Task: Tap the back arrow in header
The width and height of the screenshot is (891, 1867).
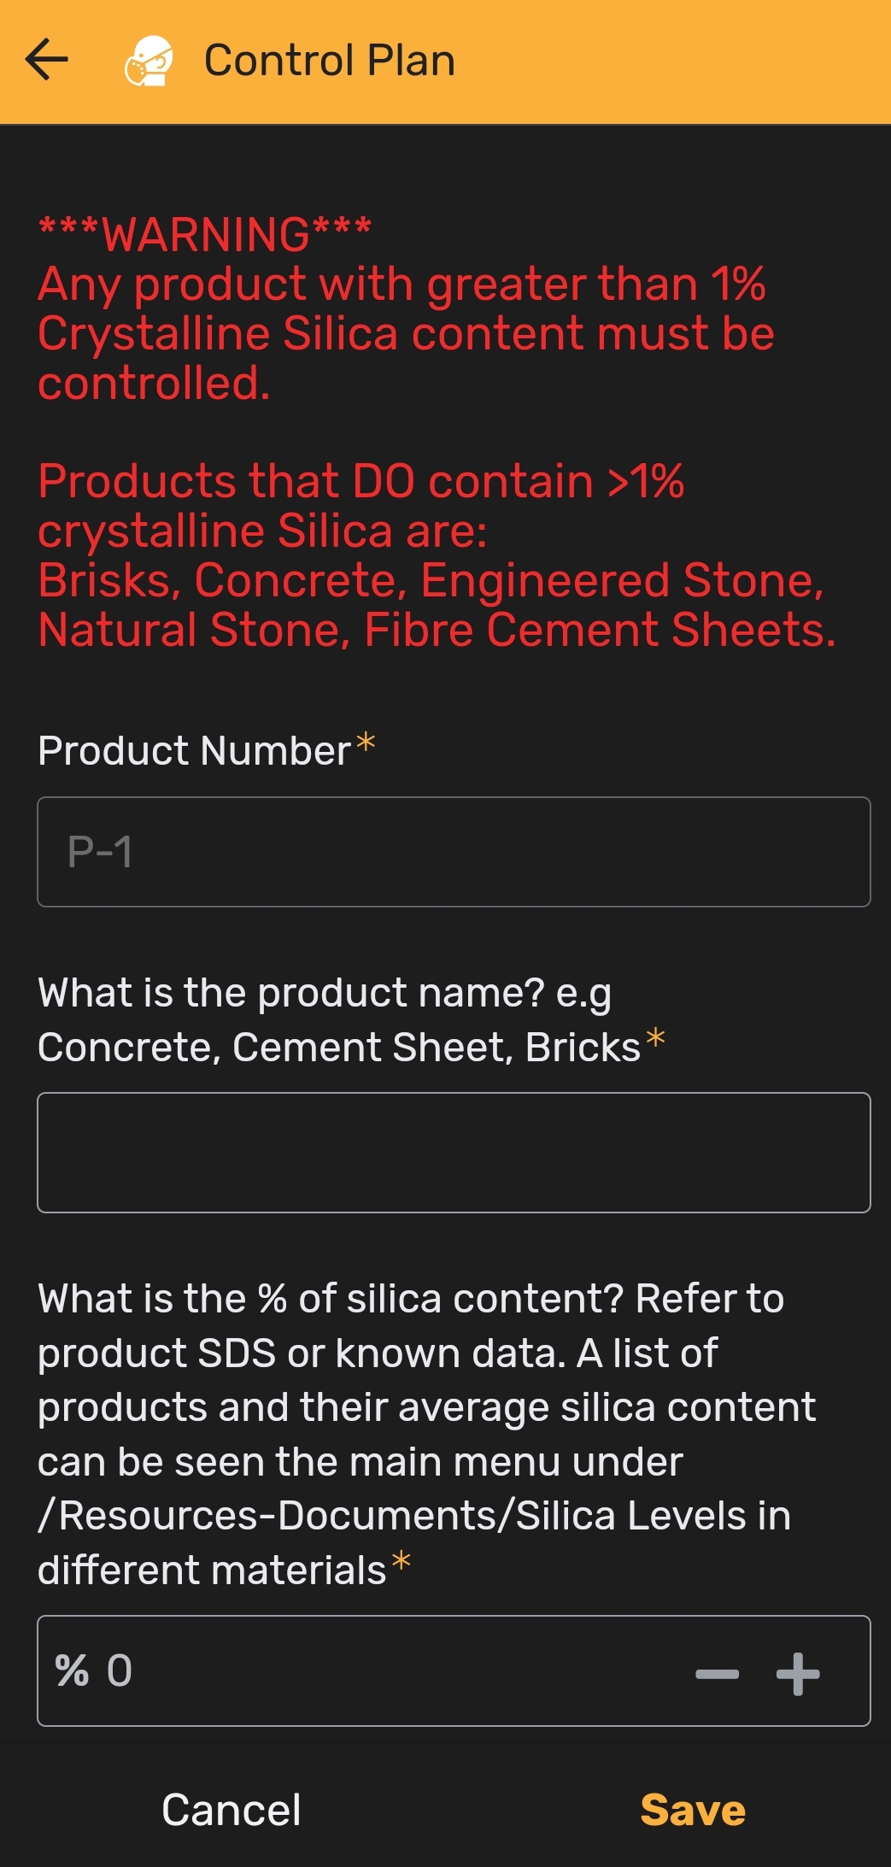Action: (47, 60)
